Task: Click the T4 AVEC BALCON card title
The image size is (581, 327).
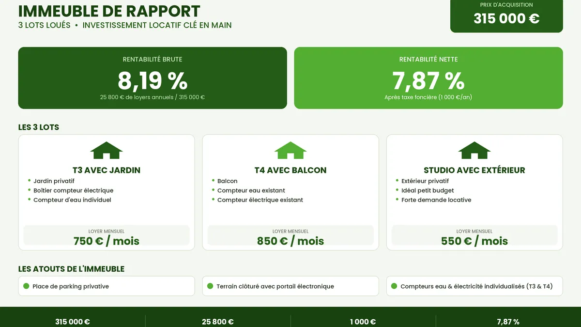Action: click(x=290, y=170)
